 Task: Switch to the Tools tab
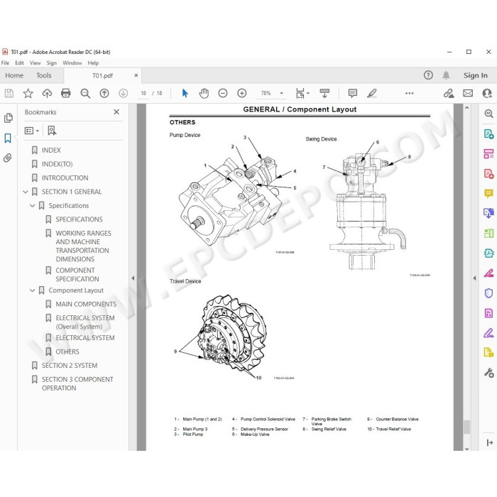(x=43, y=75)
